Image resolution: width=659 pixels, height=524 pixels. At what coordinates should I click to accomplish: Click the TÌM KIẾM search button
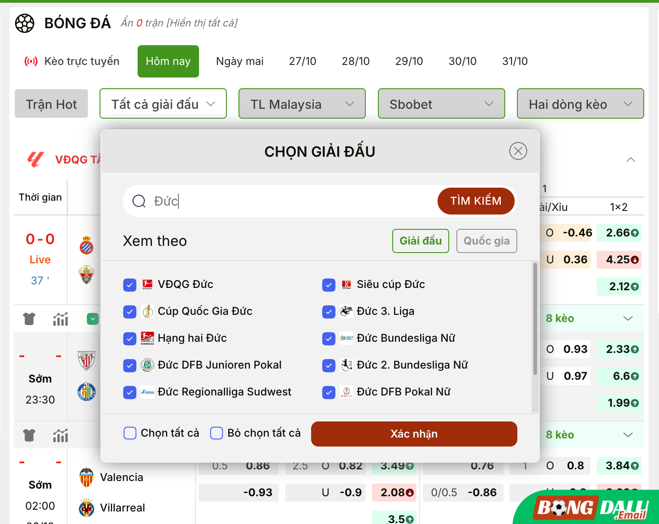coord(476,201)
